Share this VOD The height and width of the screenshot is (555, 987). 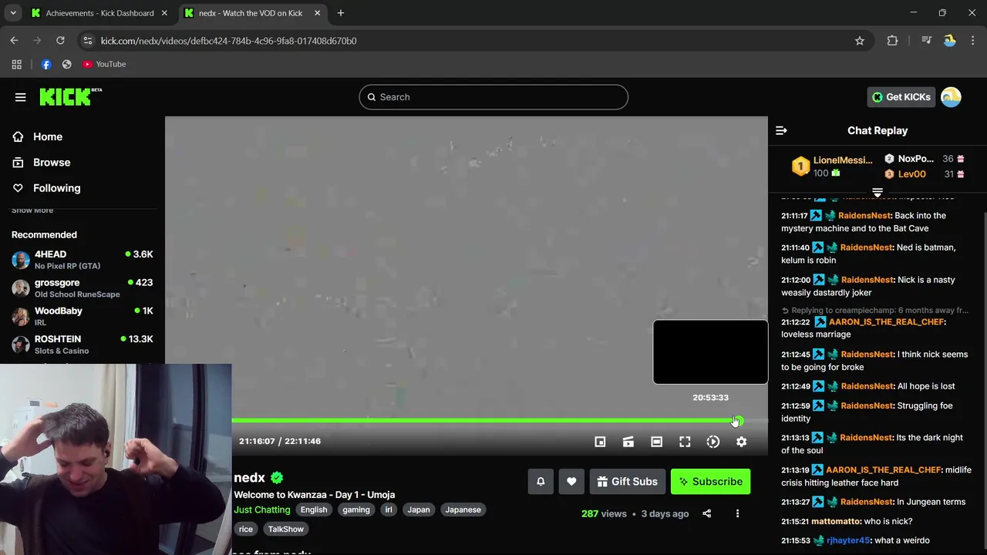click(x=706, y=513)
